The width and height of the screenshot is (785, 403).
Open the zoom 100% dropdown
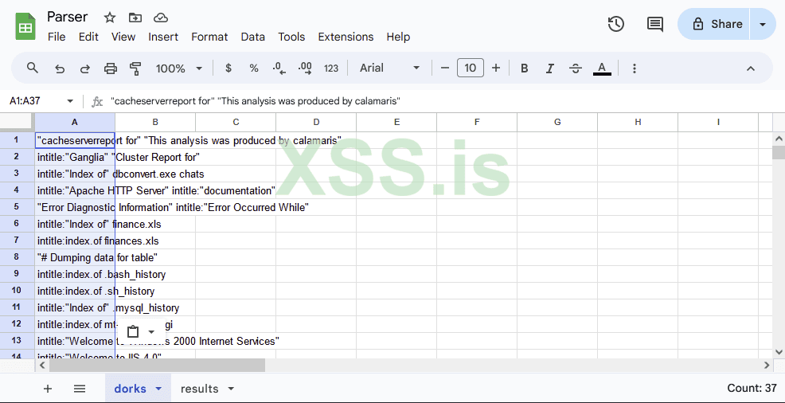click(x=178, y=68)
